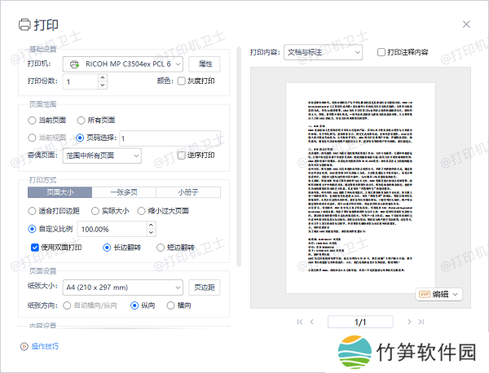Select the 所有页面 radio button
The image size is (489, 373).
pos(81,121)
